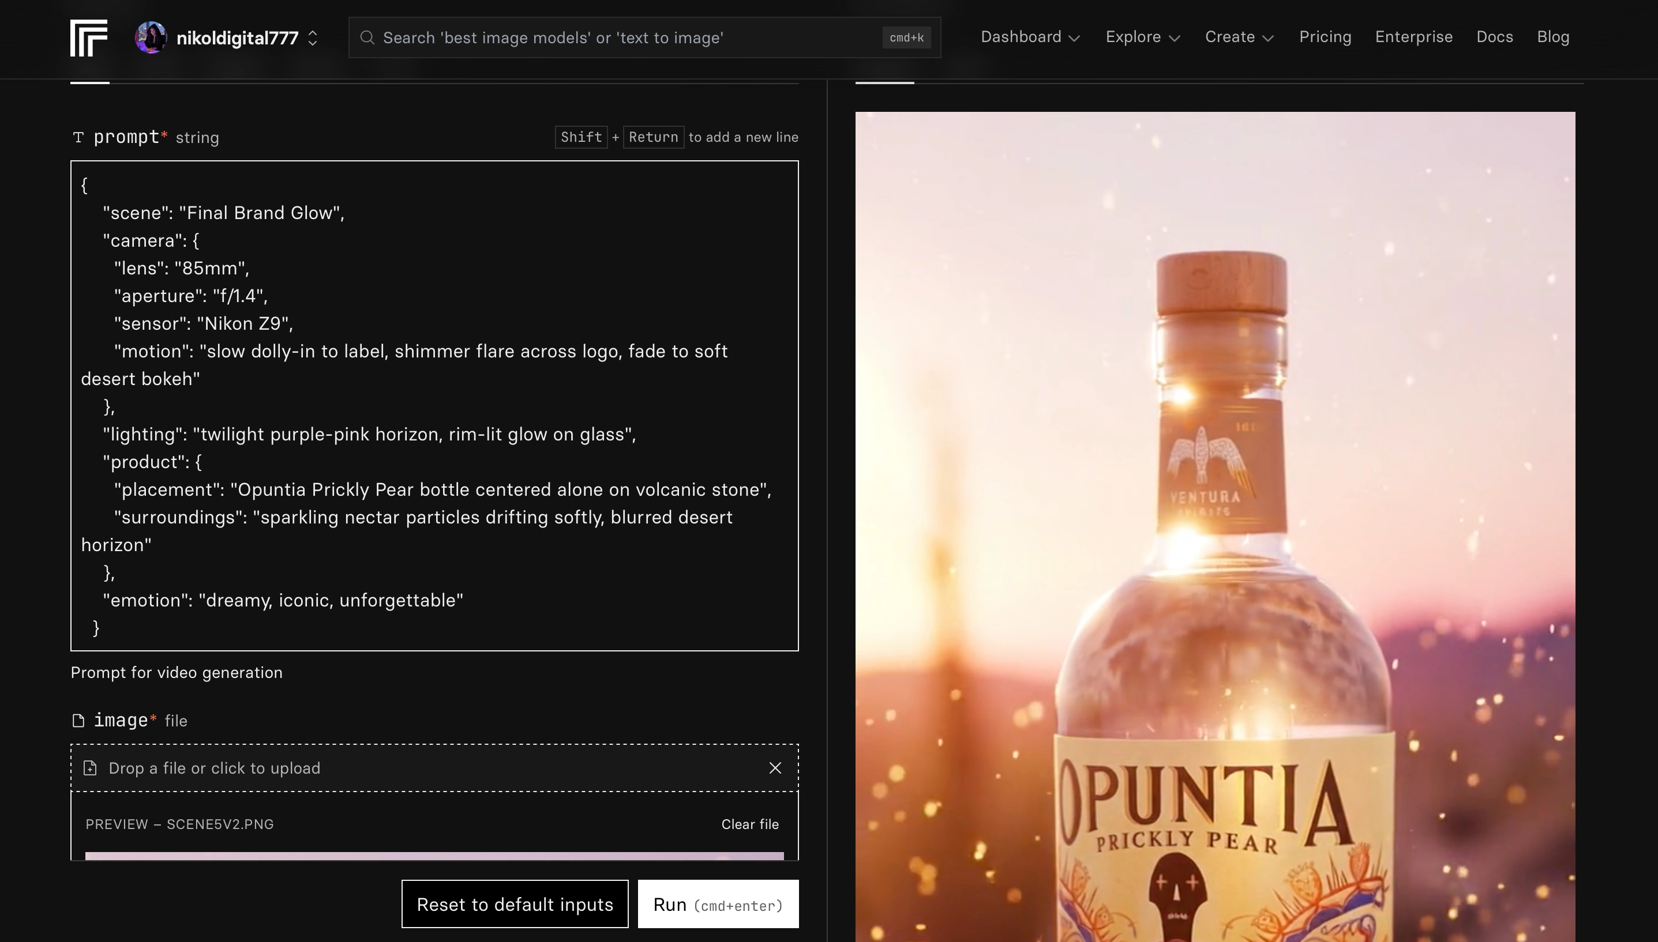Click the image file type icon
Image resolution: width=1658 pixels, height=942 pixels.
coord(78,721)
